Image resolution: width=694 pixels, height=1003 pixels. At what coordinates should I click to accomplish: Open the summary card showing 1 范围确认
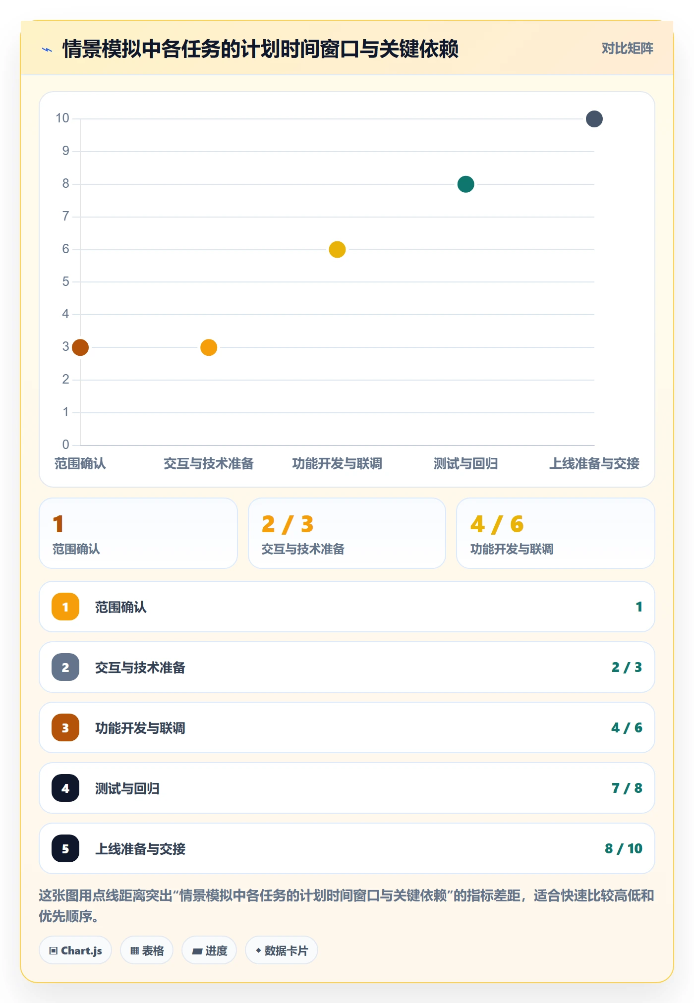(x=138, y=533)
